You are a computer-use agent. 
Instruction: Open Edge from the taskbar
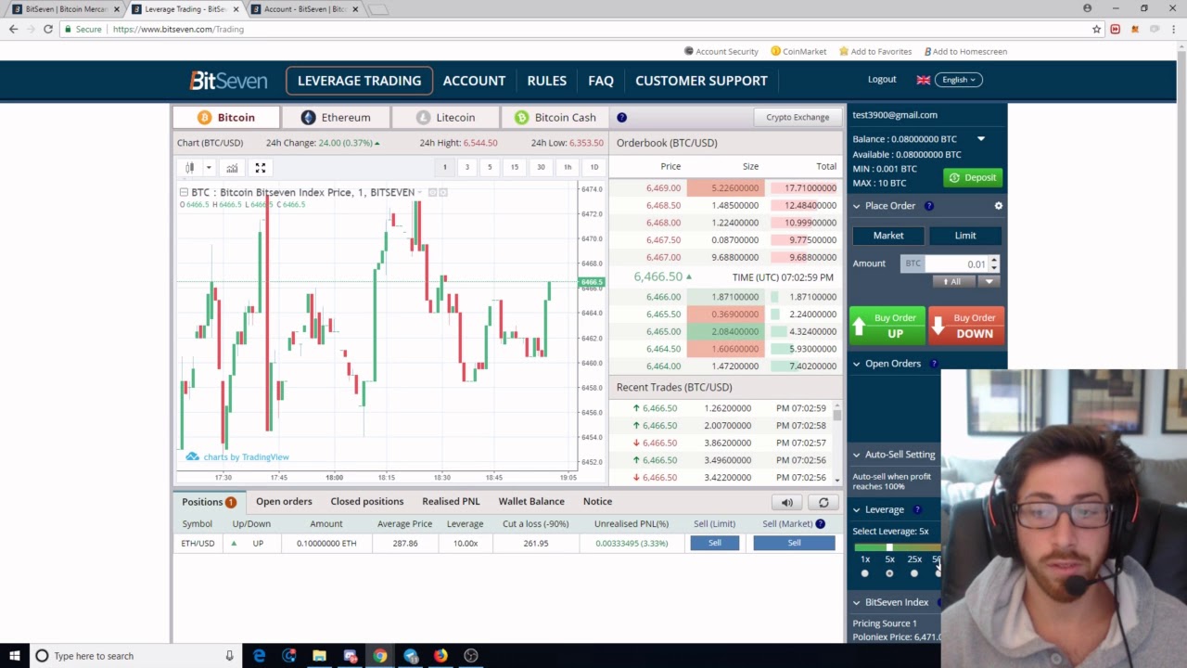(259, 656)
